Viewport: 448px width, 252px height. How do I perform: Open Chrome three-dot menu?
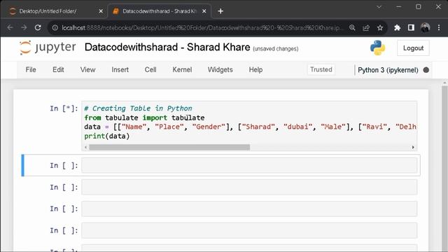[x=439, y=28]
